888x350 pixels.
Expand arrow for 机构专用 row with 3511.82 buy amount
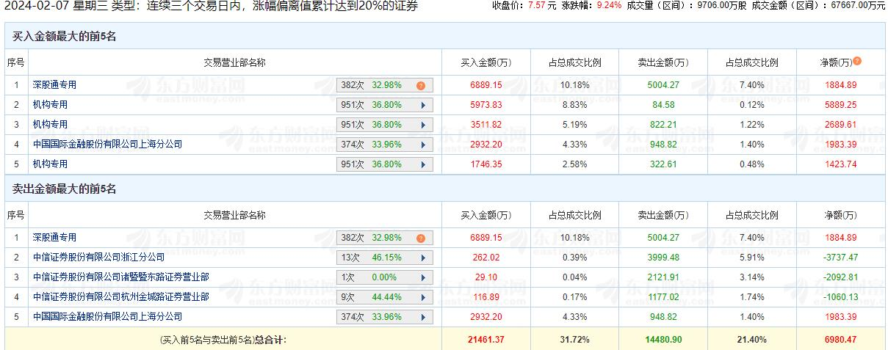click(423, 125)
